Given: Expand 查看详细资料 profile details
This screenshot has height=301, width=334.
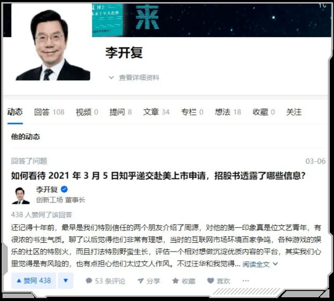Looking at the screenshot, I should click(139, 77).
